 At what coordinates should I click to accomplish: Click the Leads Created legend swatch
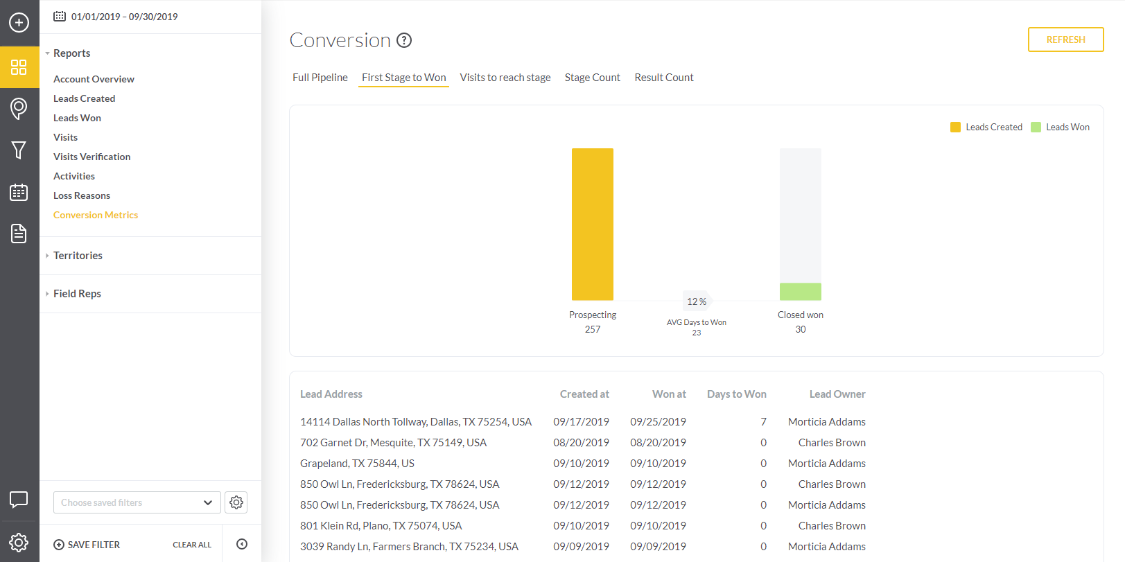tap(955, 127)
